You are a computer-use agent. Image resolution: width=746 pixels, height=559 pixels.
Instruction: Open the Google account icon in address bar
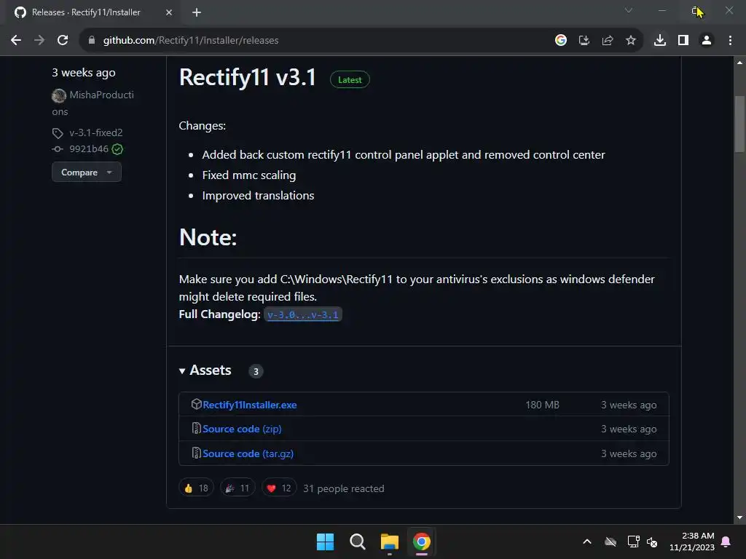coord(561,41)
